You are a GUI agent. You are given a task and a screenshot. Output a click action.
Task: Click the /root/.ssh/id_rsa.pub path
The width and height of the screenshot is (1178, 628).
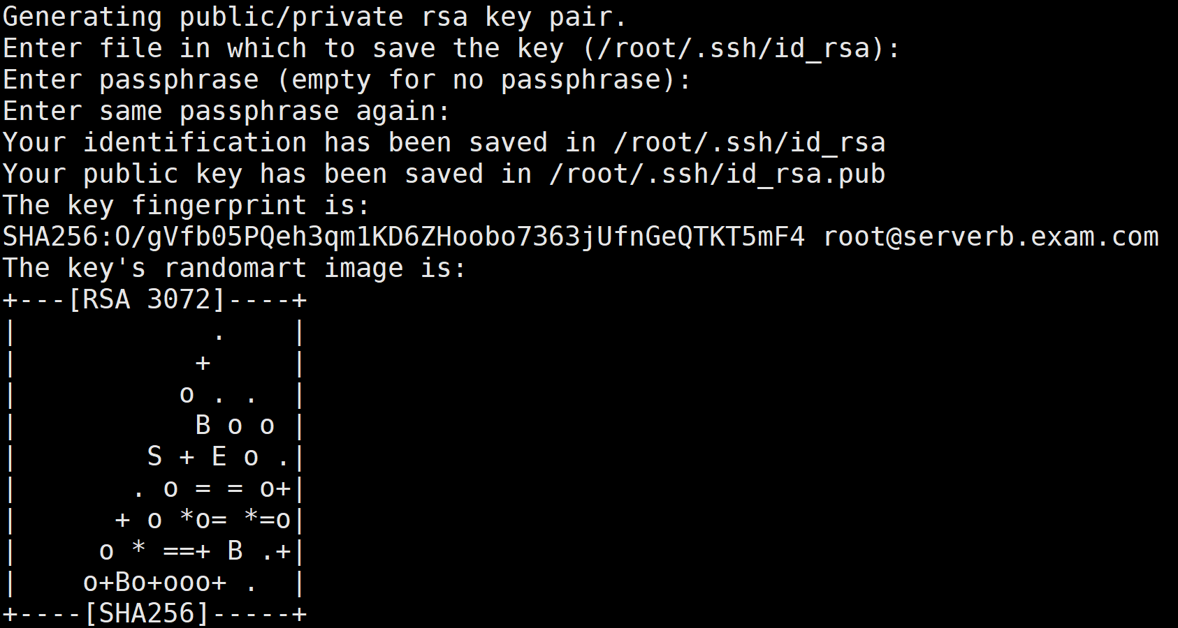pyautogui.click(x=718, y=174)
